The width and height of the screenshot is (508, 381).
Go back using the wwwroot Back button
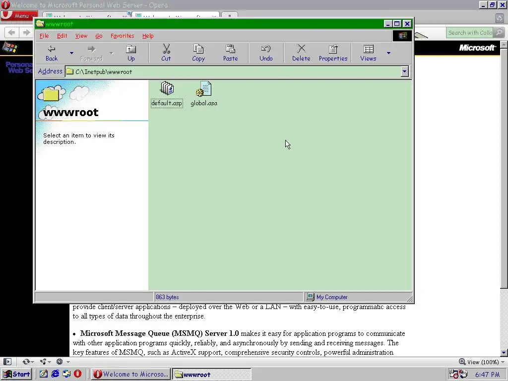(52, 53)
